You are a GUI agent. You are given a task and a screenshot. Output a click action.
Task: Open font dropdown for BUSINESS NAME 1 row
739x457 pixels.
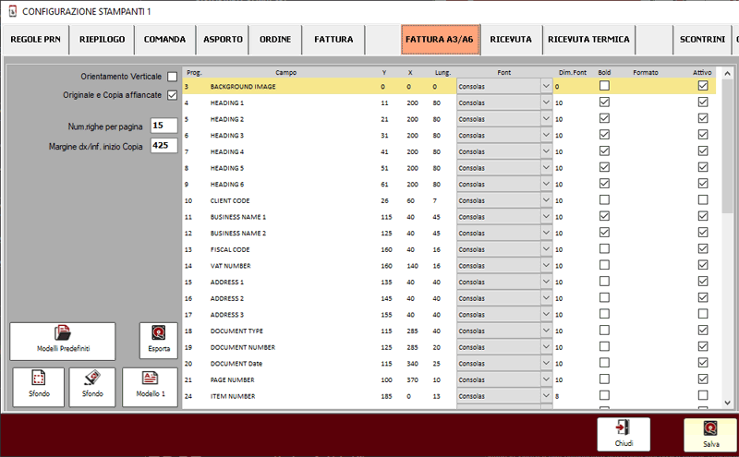pos(546,217)
